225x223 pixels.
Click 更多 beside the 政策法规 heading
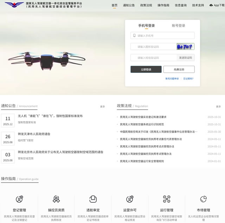[218, 107]
